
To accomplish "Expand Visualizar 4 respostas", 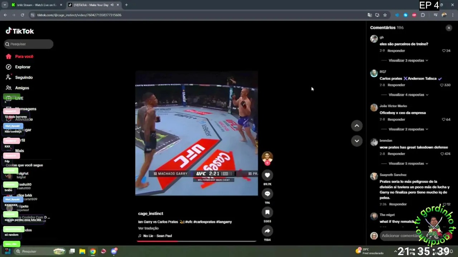I will [x=408, y=95].
